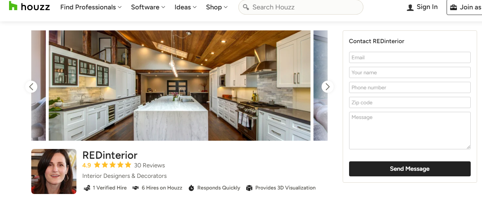Click the 1 Verified Hire badge icon
Image resolution: width=482 pixels, height=200 pixels.
pyautogui.click(x=87, y=188)
